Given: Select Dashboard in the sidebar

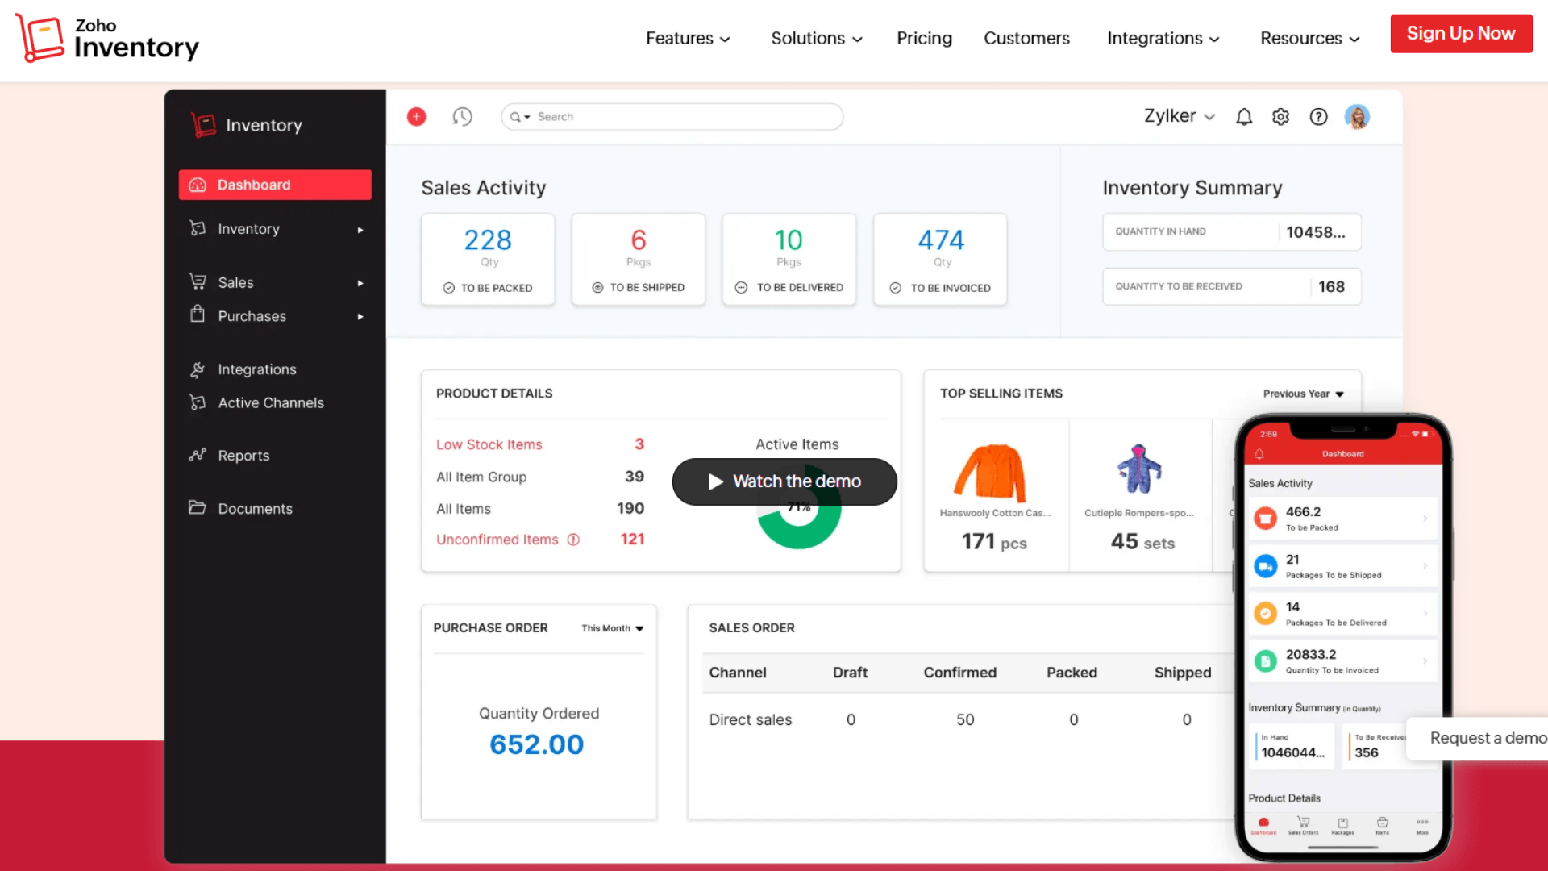Looking at the screenshot, I should (275, 185).
